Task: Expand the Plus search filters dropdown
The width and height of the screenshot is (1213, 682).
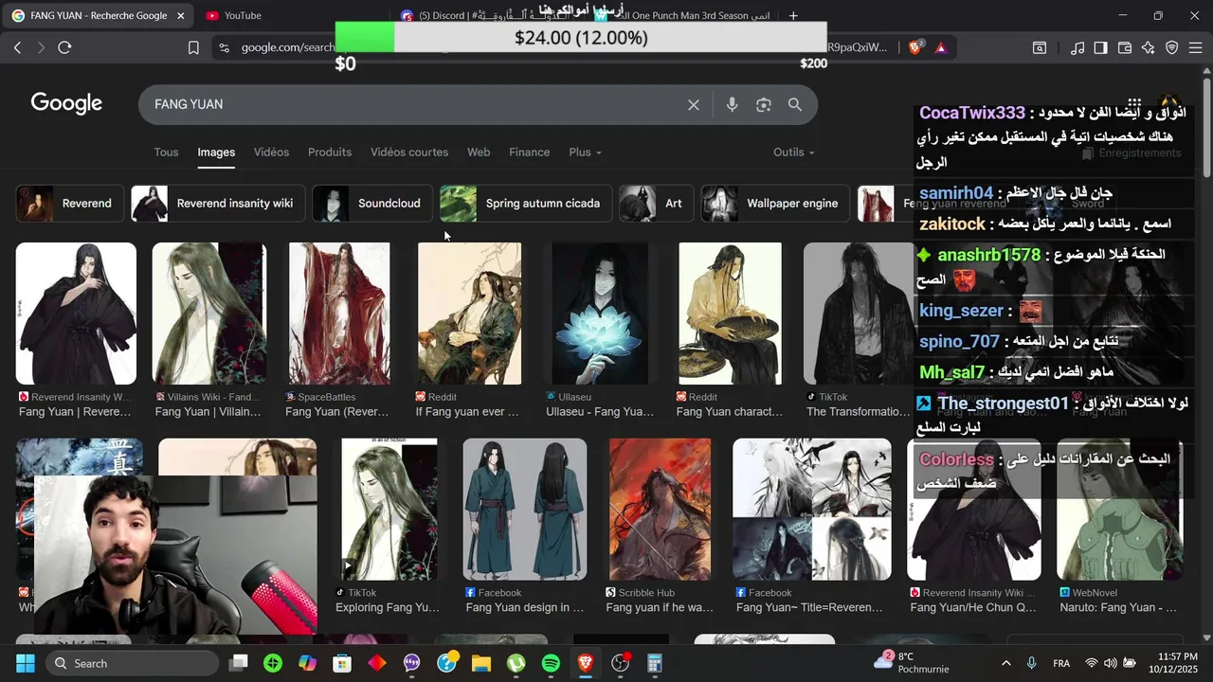Action: (x=585, y=153)
